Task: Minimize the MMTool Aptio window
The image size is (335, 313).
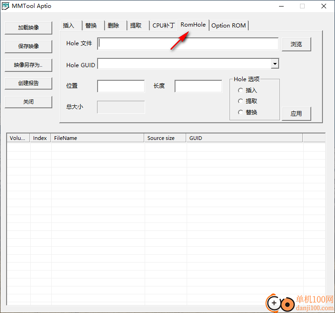Action: (281, 6)
